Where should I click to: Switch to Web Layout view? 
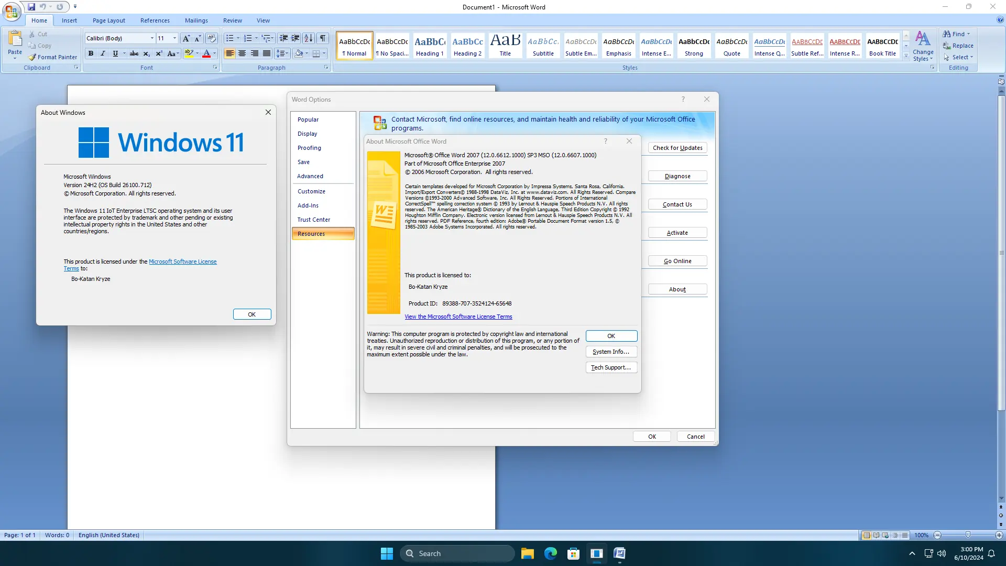[x=885, y=535]
